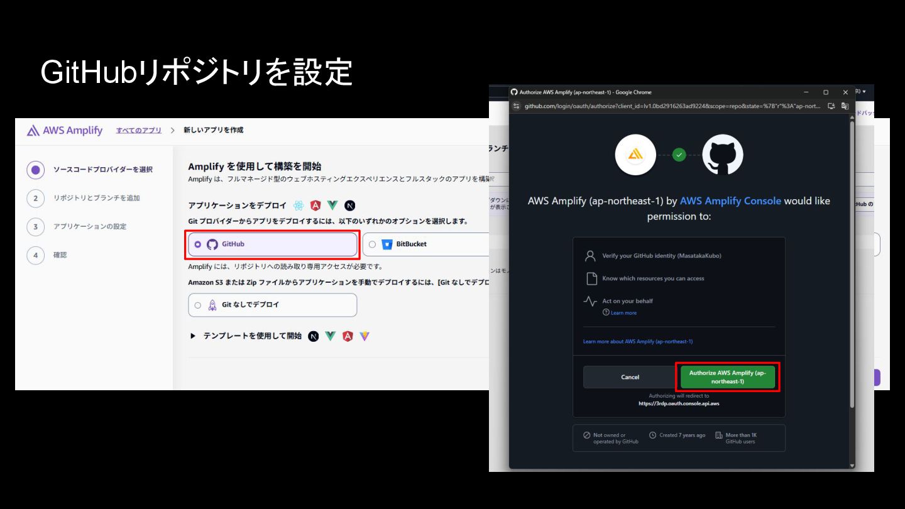Click the Vue icon beside アプリケーションをデプロイ
This screenshot has width=905, height=509.
[332, 205]
